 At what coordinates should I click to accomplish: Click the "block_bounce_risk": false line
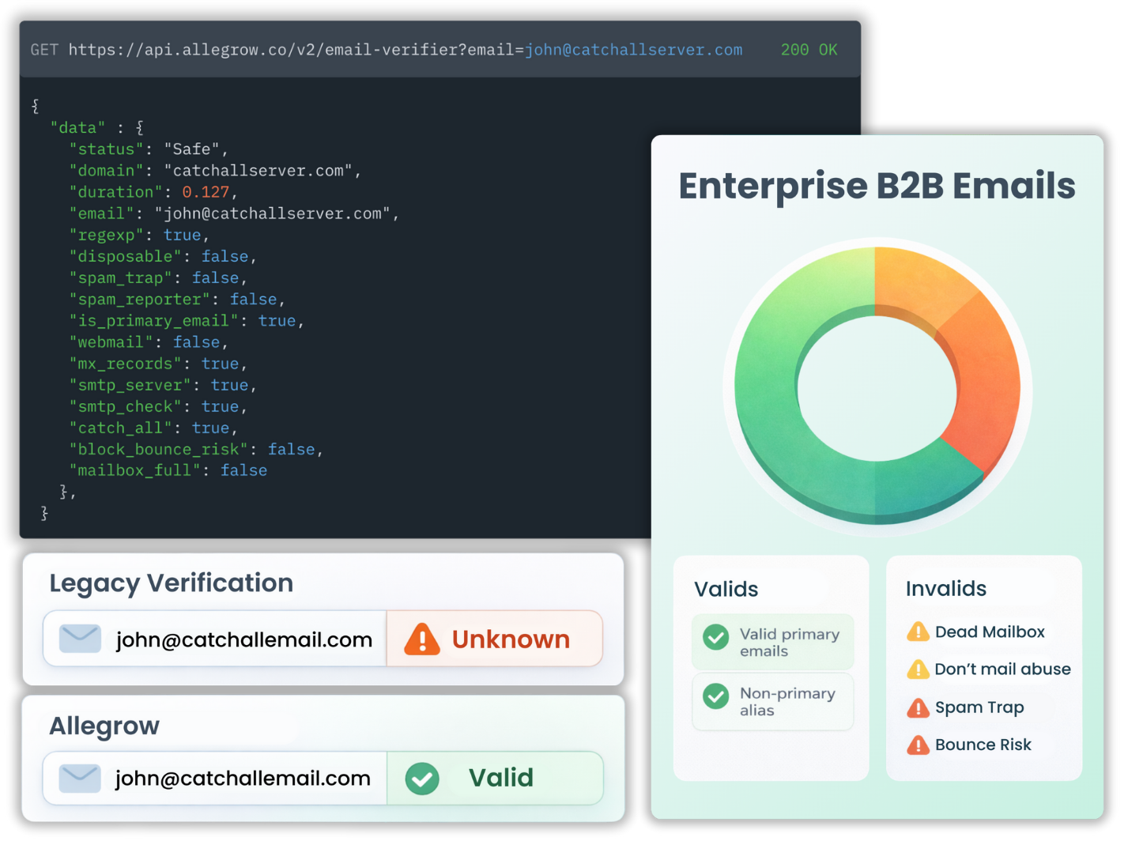(x=196, y=449)
